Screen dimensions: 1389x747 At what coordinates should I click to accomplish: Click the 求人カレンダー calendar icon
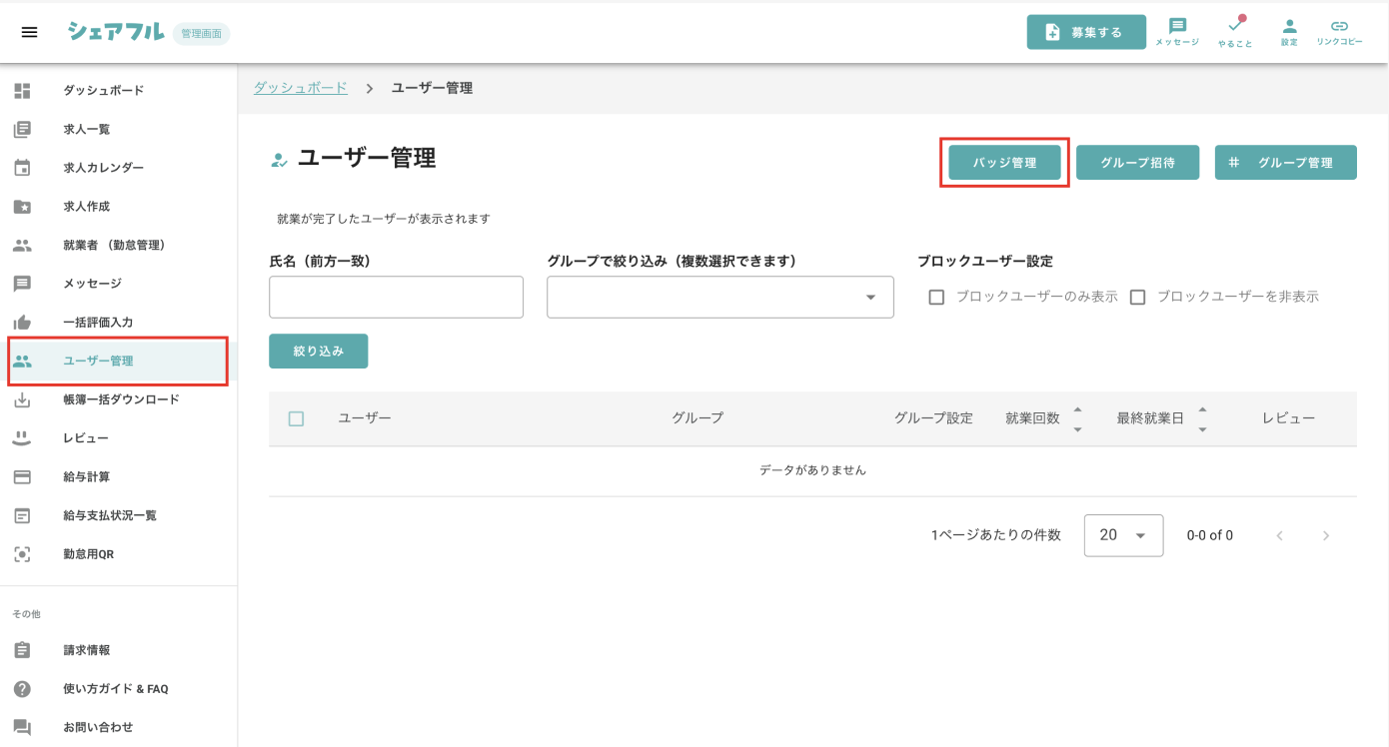pos(22,168)
